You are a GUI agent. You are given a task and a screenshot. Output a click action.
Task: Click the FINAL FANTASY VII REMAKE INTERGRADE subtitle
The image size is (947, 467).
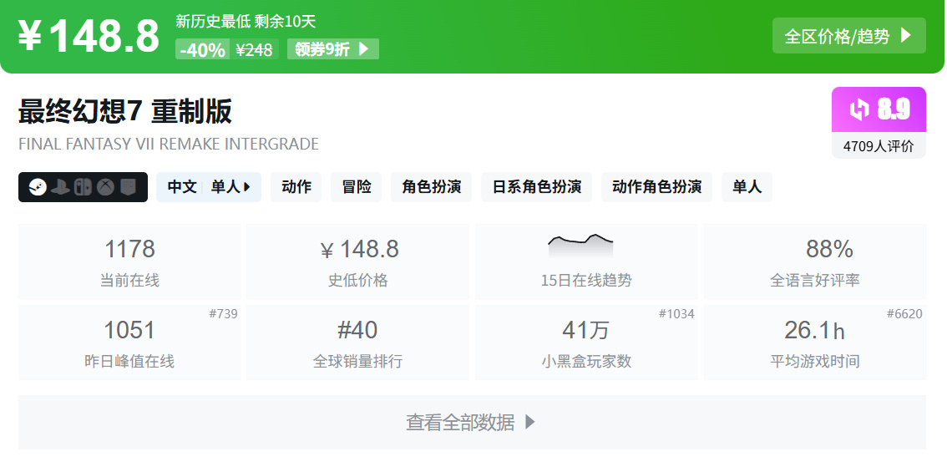coord(169,145)
